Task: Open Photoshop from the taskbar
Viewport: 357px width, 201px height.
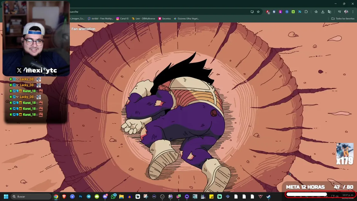Action: (x=80, y=197)
